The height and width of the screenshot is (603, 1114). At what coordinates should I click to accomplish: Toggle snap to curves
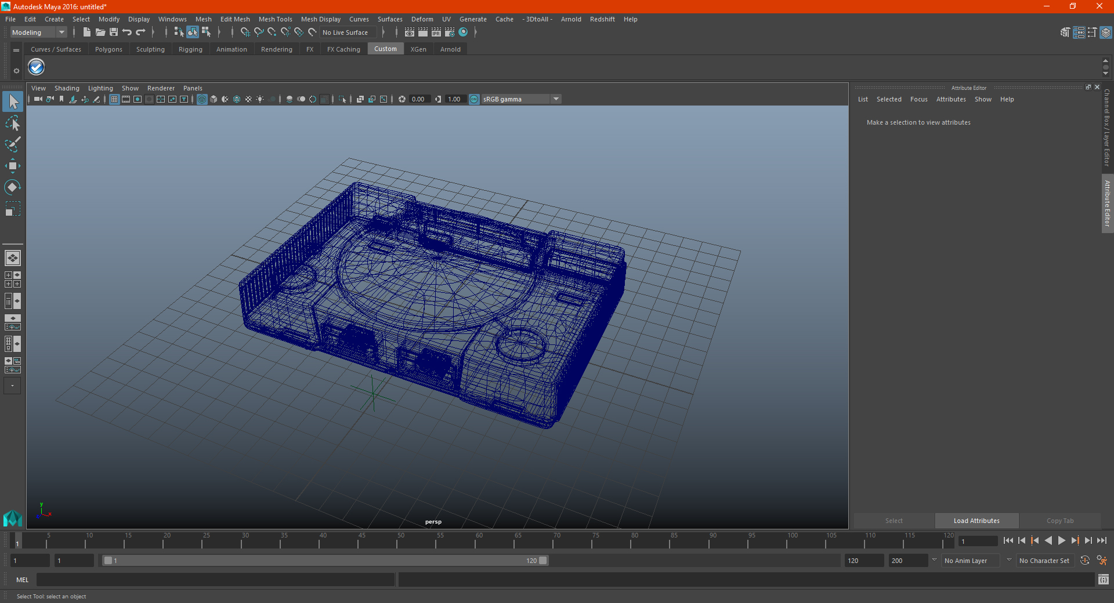[259, 32]
